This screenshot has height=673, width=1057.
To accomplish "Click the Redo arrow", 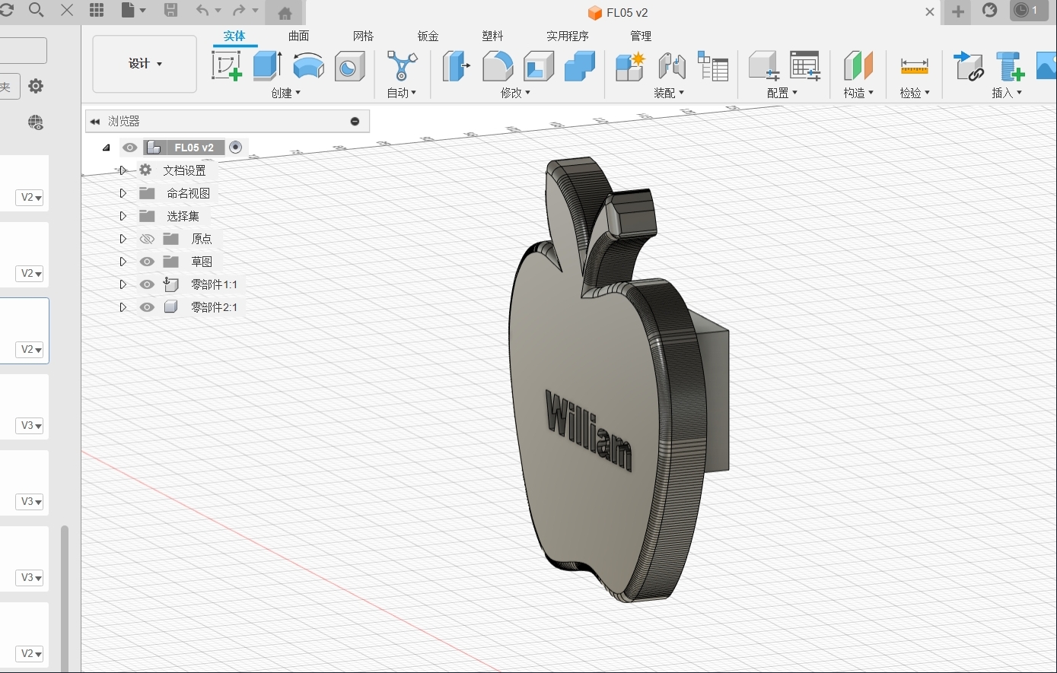I will [x=239, y=10].
